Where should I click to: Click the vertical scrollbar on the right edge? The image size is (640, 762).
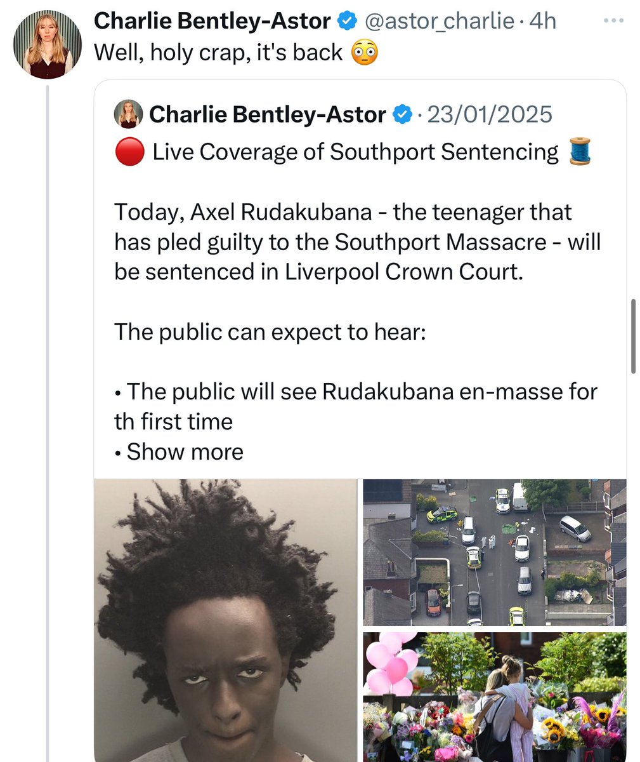[633, 337]
